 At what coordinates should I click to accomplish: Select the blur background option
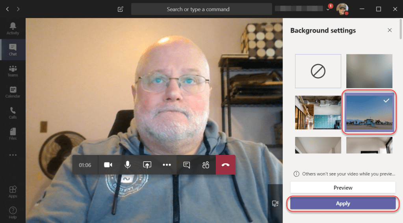click(369, 71)
